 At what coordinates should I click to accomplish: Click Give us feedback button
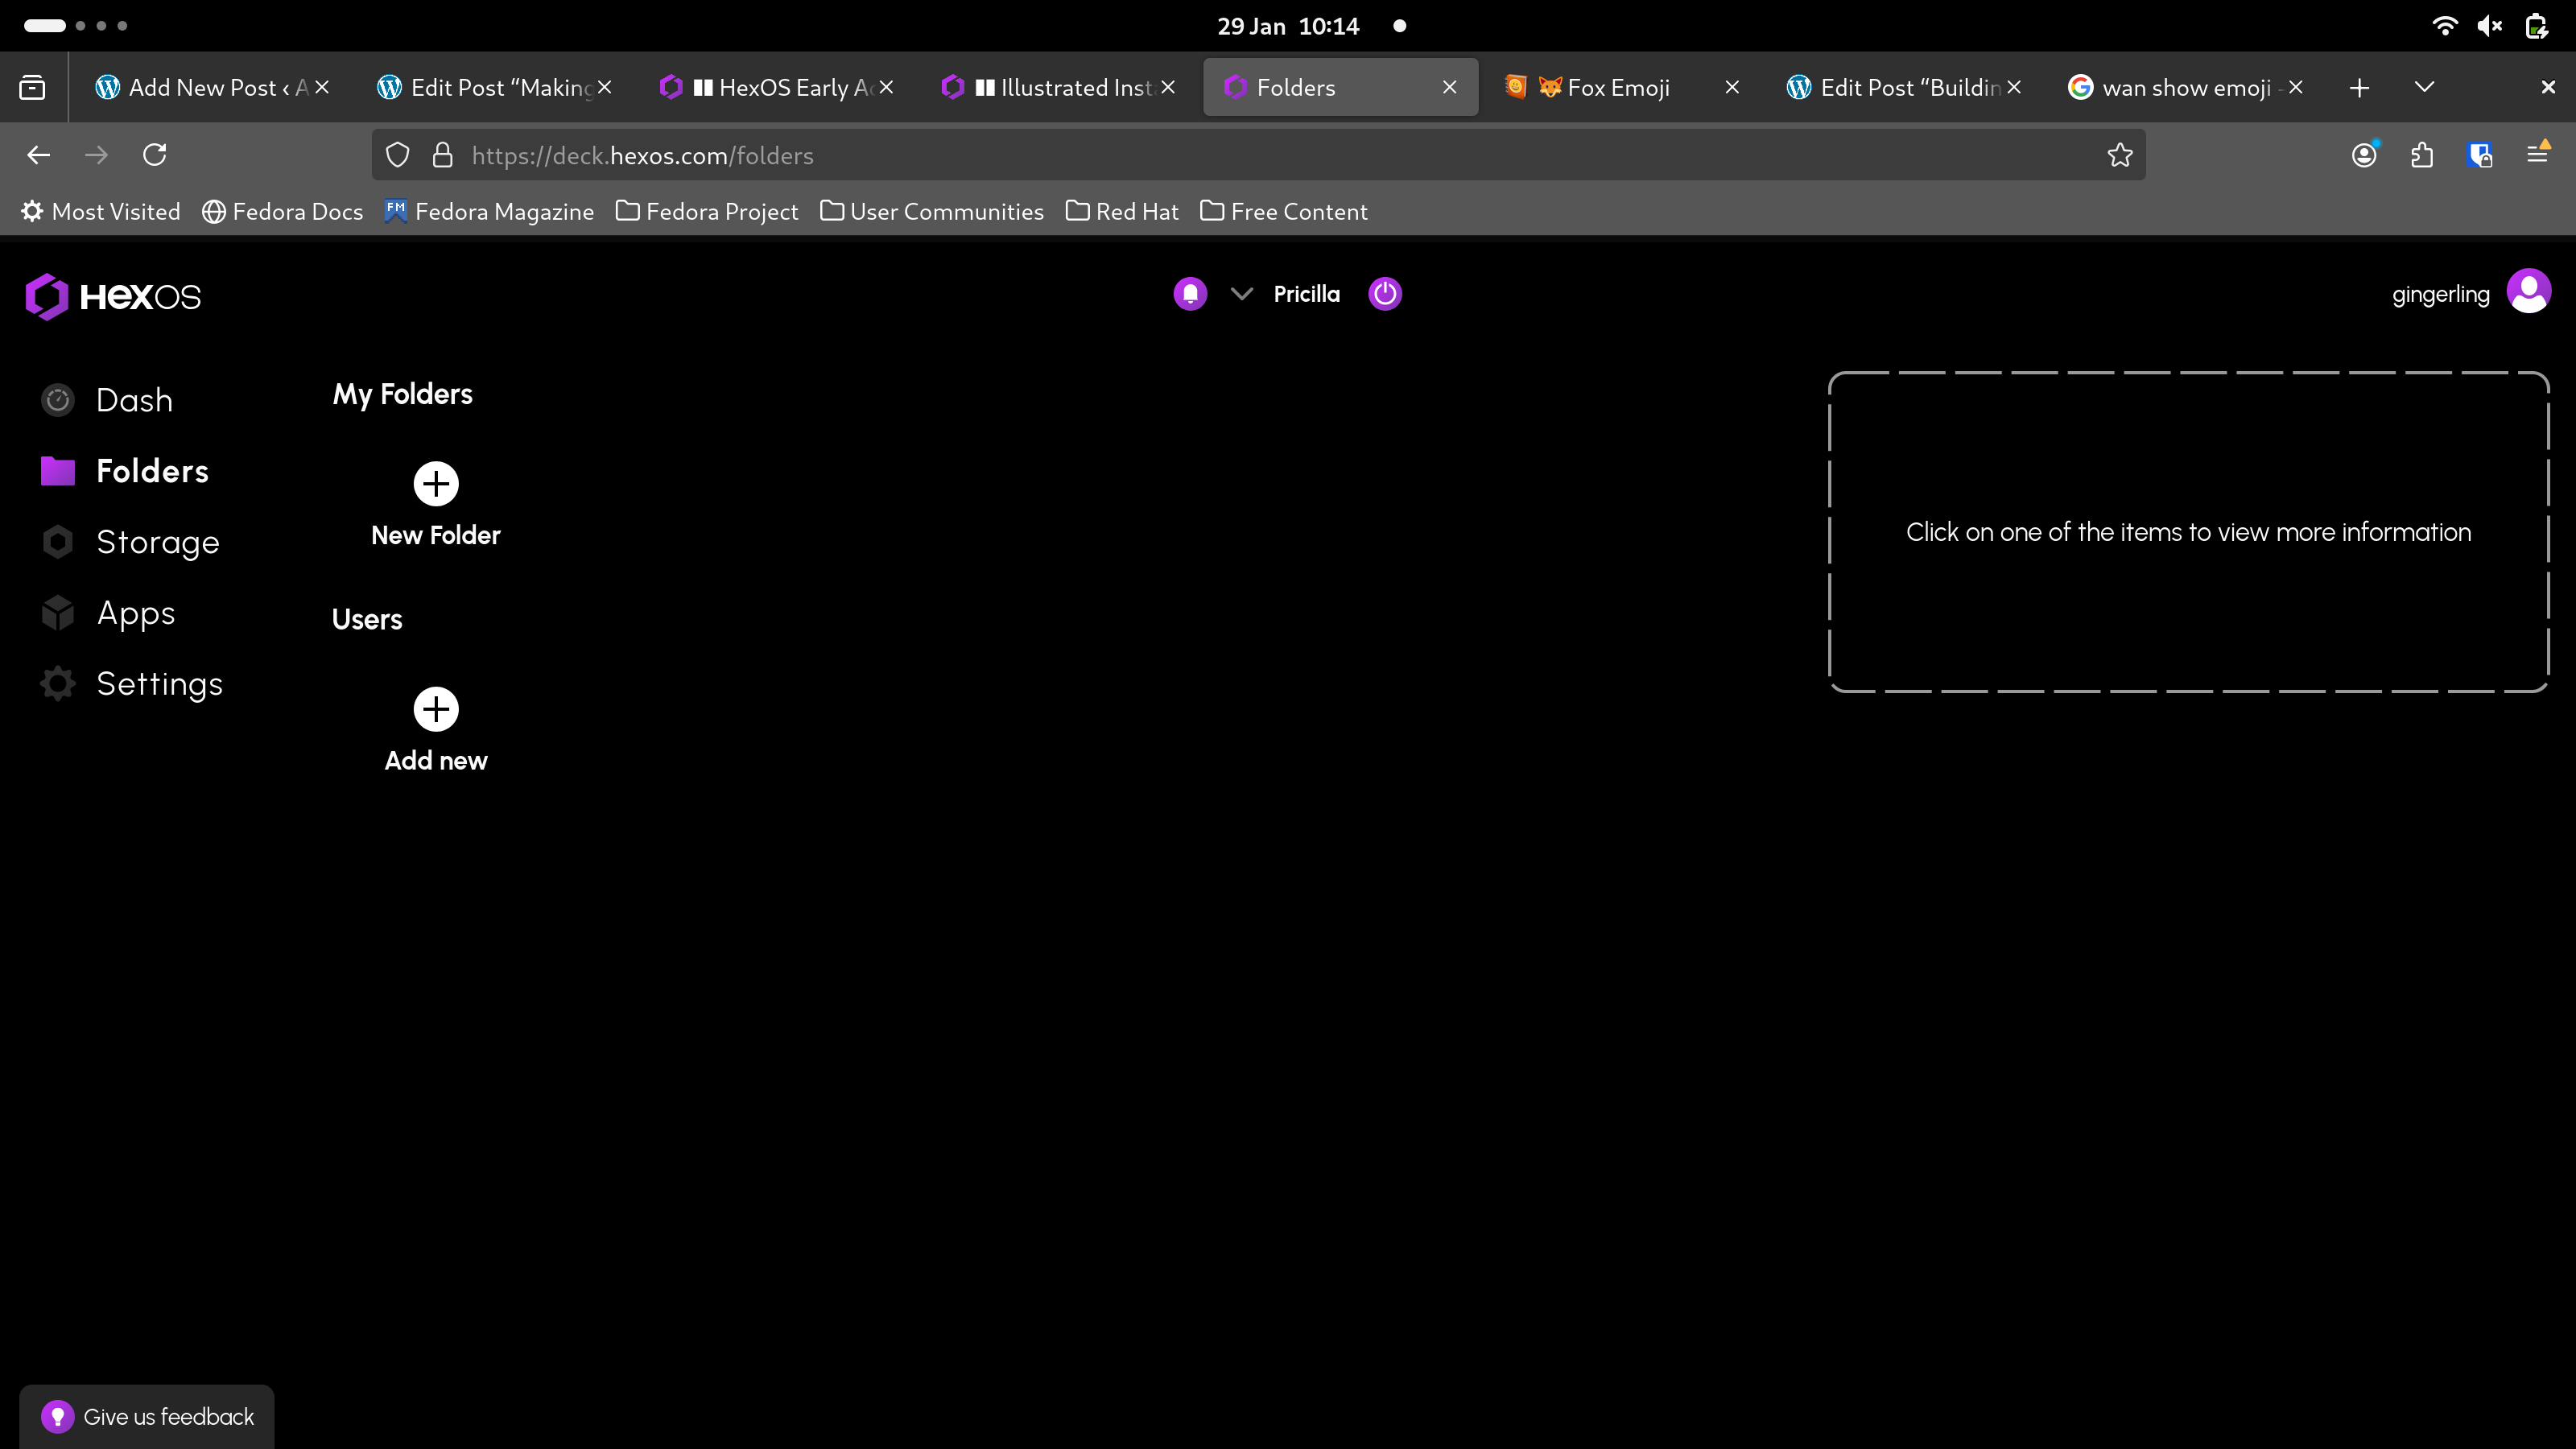point(147,1416)
